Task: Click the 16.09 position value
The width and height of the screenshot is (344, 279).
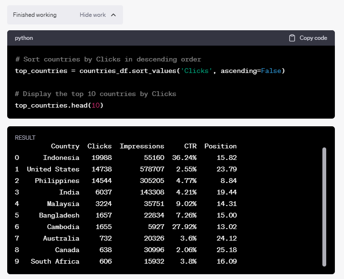Action: pos(227,261)
